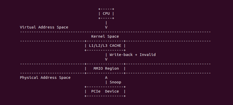This screenshot has height=105, width=233.
Task: Select the "Kernel Space" heading text
Action: click(x=105, y=36)
